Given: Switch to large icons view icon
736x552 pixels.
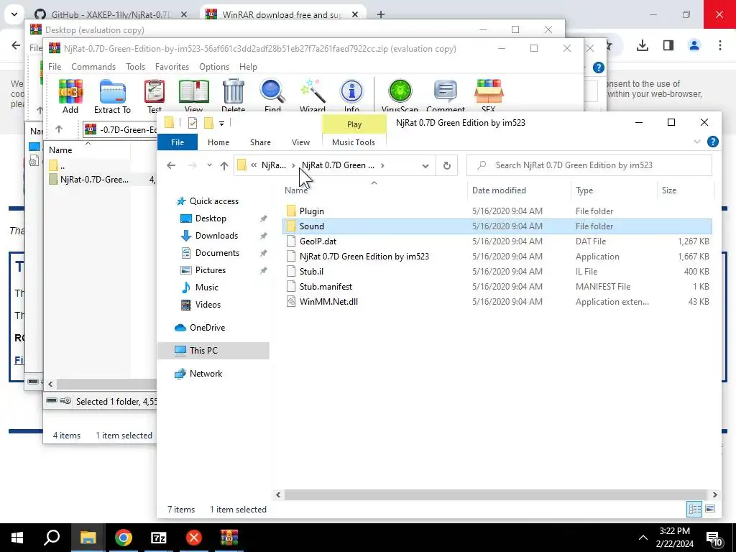Looking at the screenshot, I should 710,509.
